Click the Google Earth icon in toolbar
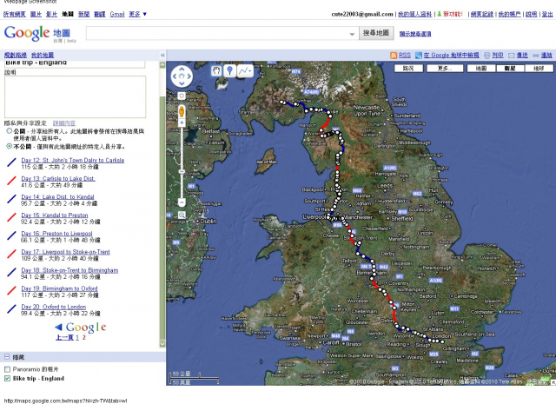Screen dimensions: 556x404 (419, 56)
